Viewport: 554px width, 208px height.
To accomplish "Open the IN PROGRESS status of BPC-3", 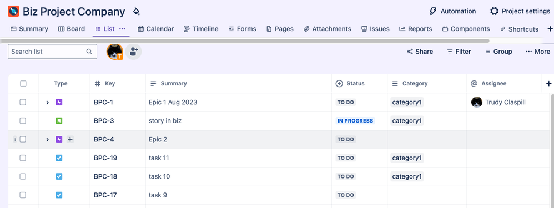I will click(x=355, y=121).
